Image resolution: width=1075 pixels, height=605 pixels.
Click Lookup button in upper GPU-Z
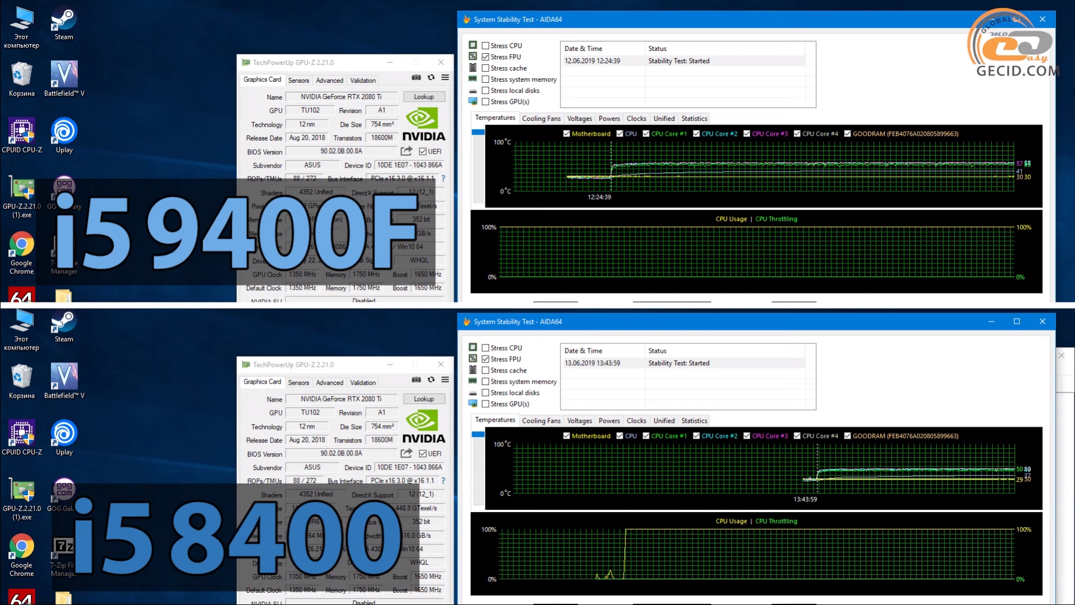click(x=424, y=97)
